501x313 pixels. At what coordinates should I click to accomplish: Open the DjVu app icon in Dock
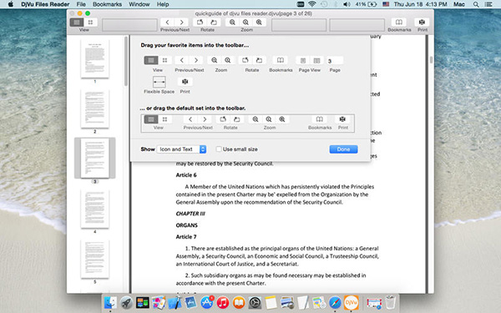351,302
